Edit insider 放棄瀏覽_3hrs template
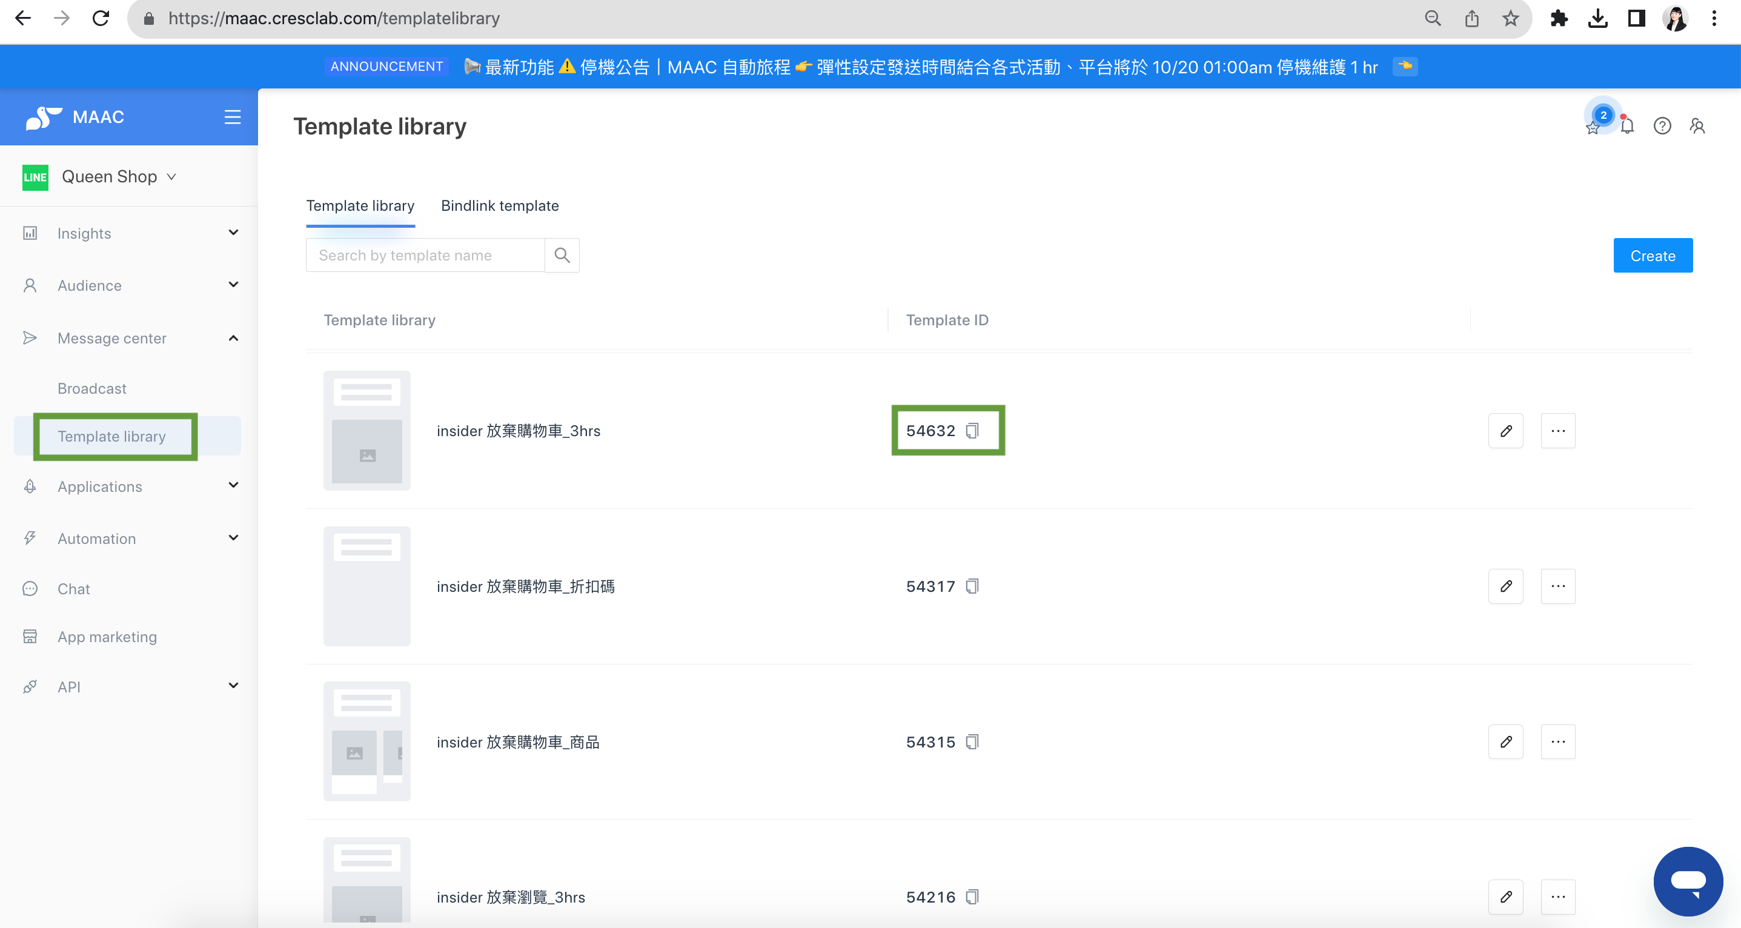The height and width of the screenshot is (928, 1741). coord(1506,897)
